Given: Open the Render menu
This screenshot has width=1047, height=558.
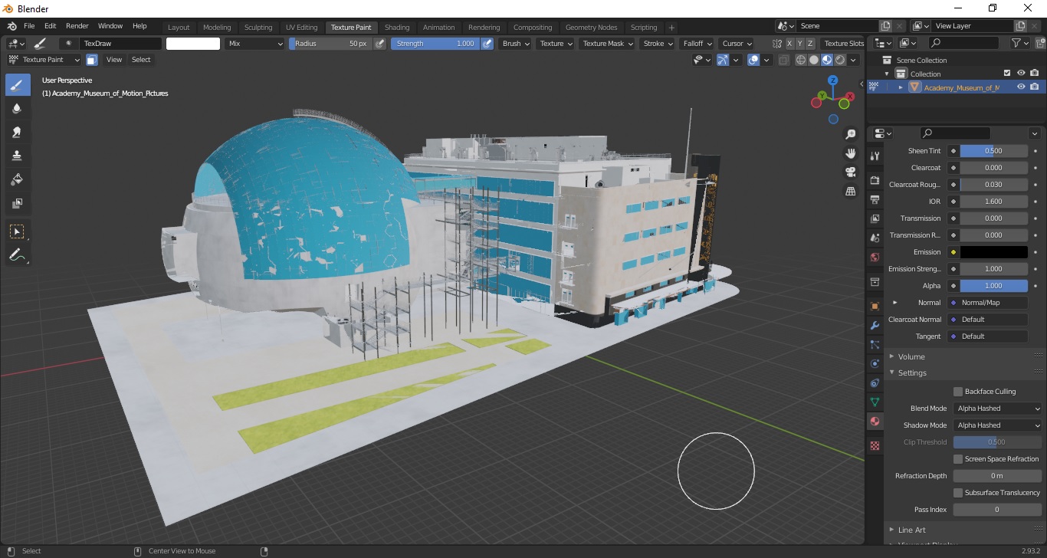Looking at the screenshot, I should point(77,26).
